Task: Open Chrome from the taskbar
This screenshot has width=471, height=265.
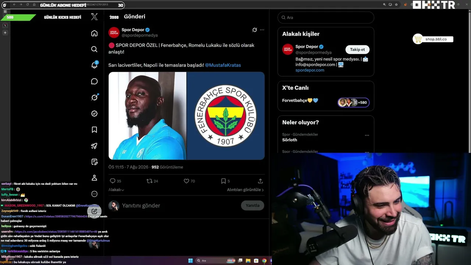Action: click(x=264, y=261)
